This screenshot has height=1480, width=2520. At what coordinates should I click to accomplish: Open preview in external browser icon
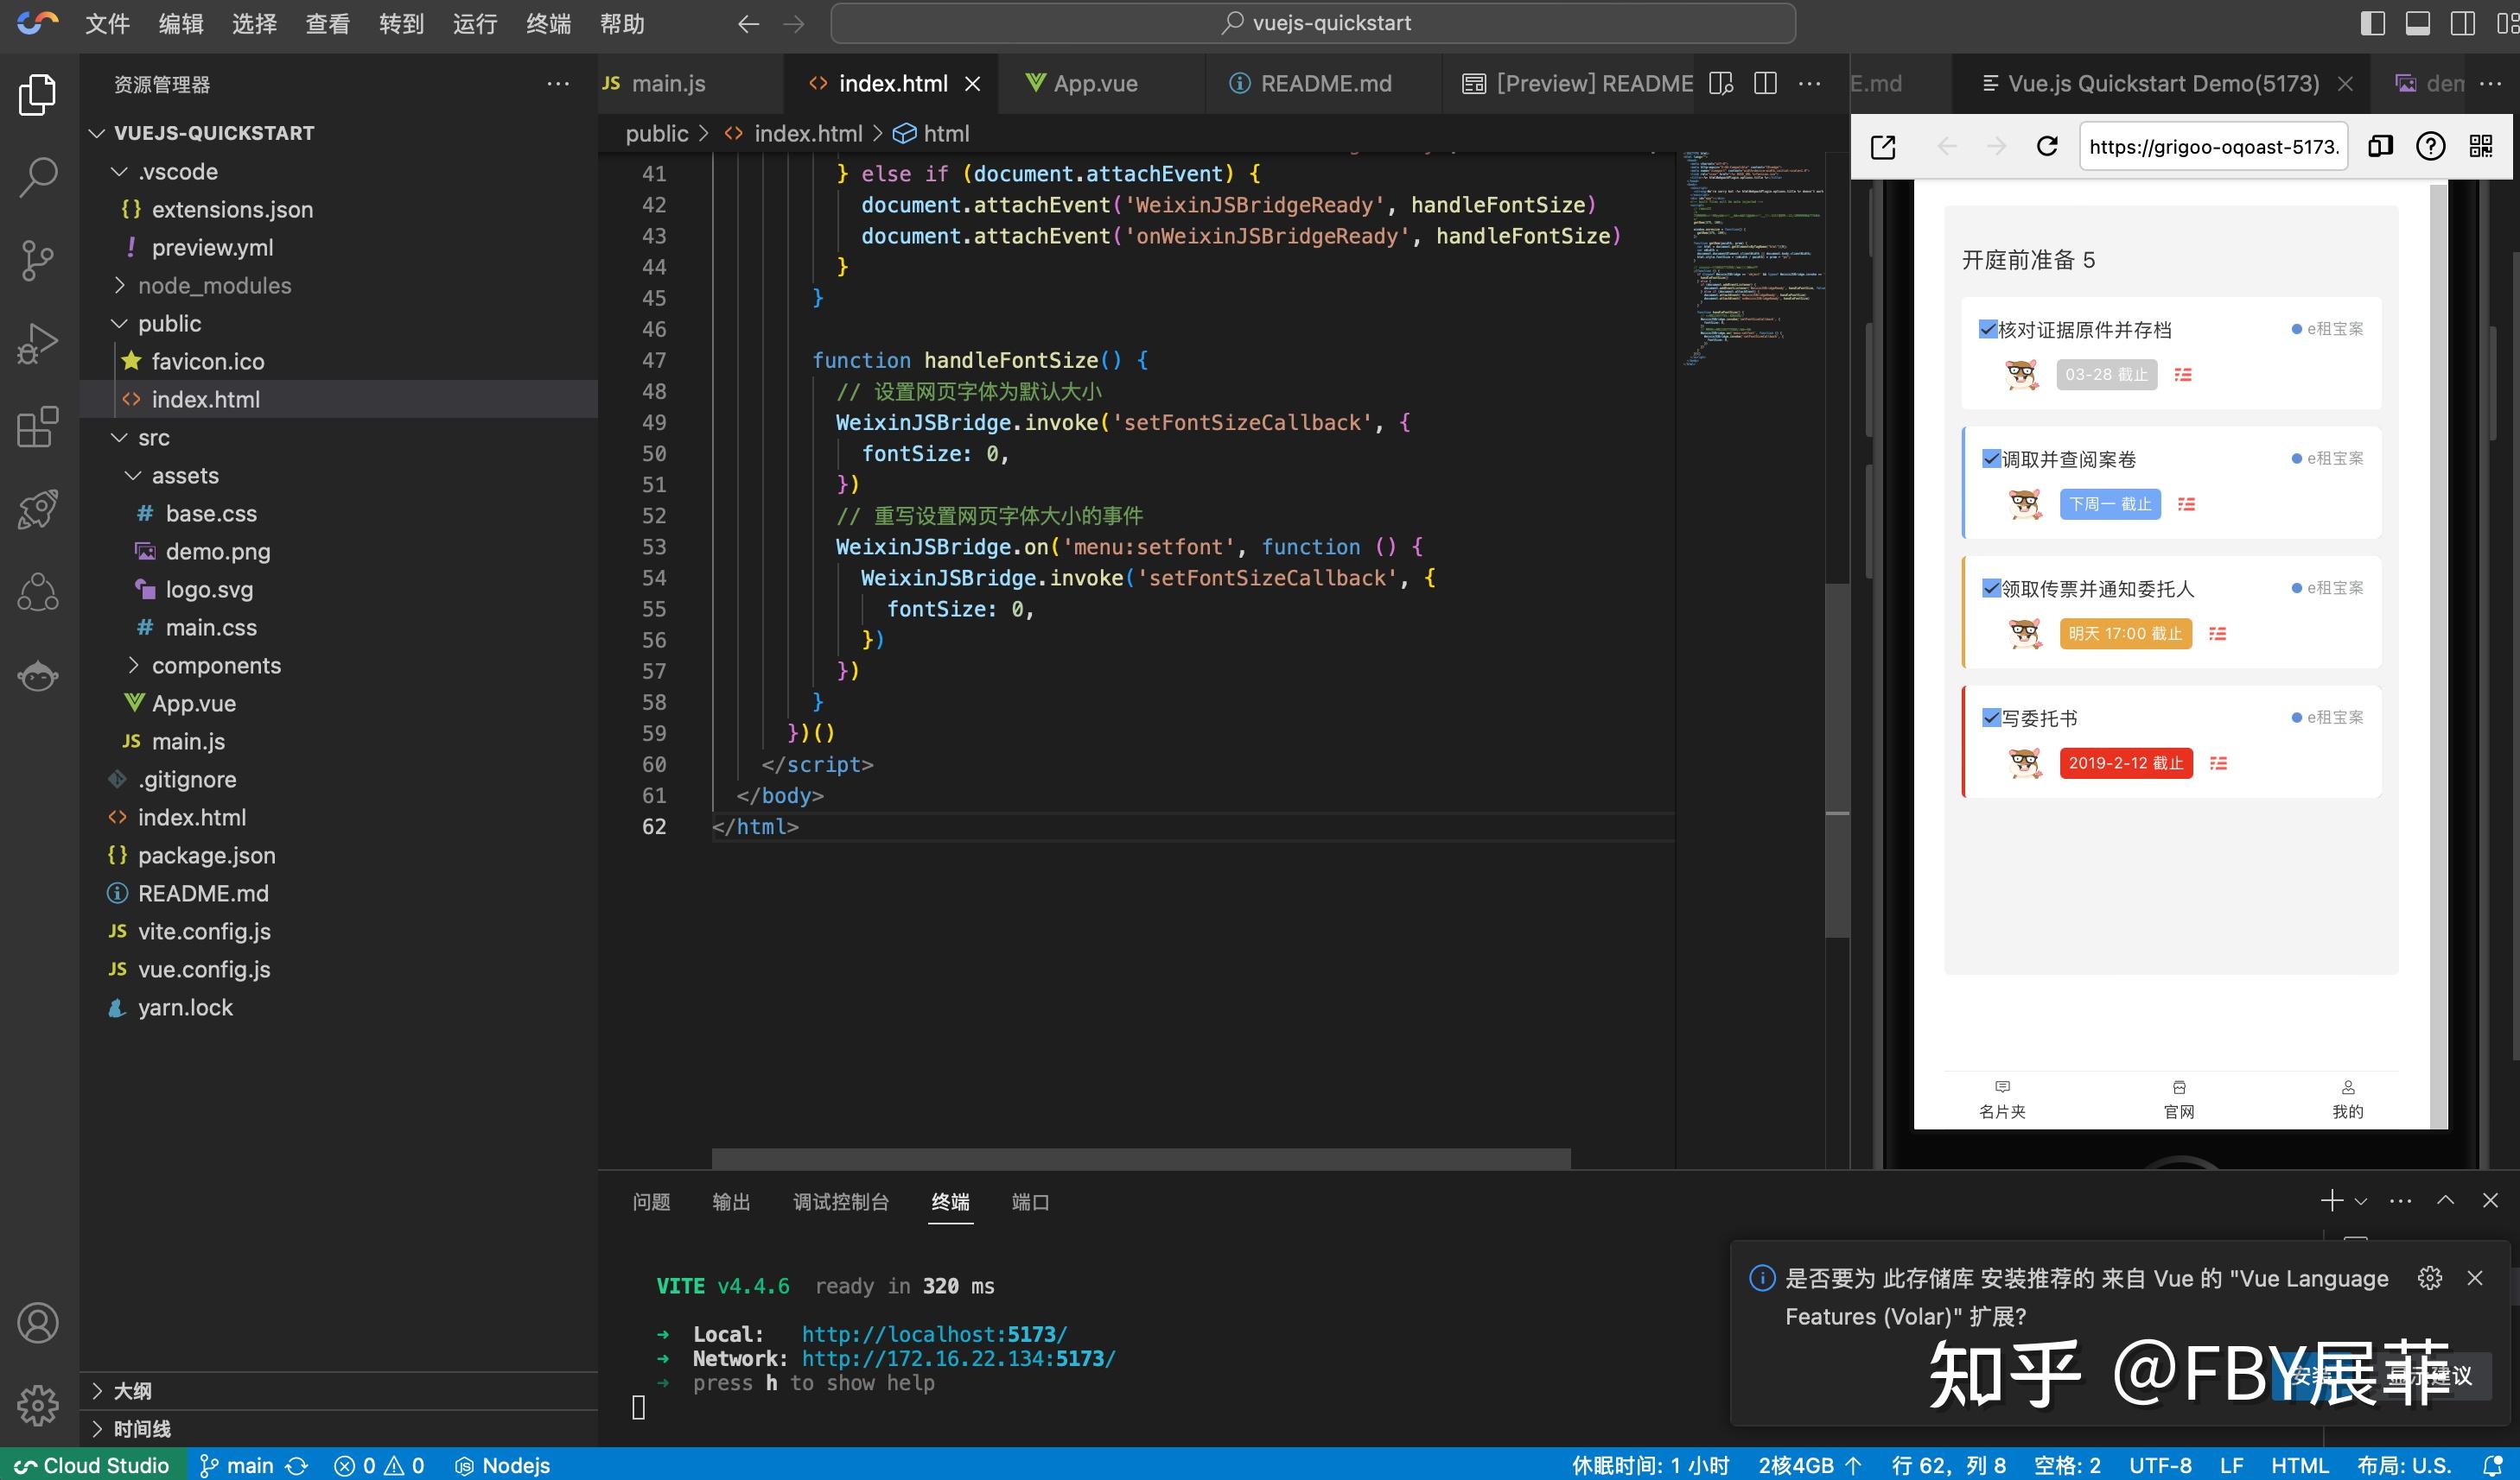pos(1883,147)
